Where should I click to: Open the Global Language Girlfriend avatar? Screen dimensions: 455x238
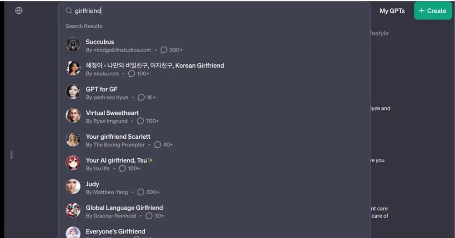pos(73,210)
